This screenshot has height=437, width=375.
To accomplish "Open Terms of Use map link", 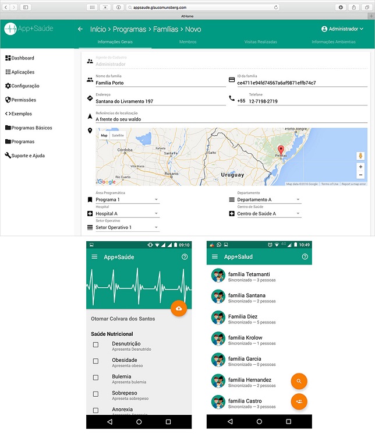I will (330, 184).
